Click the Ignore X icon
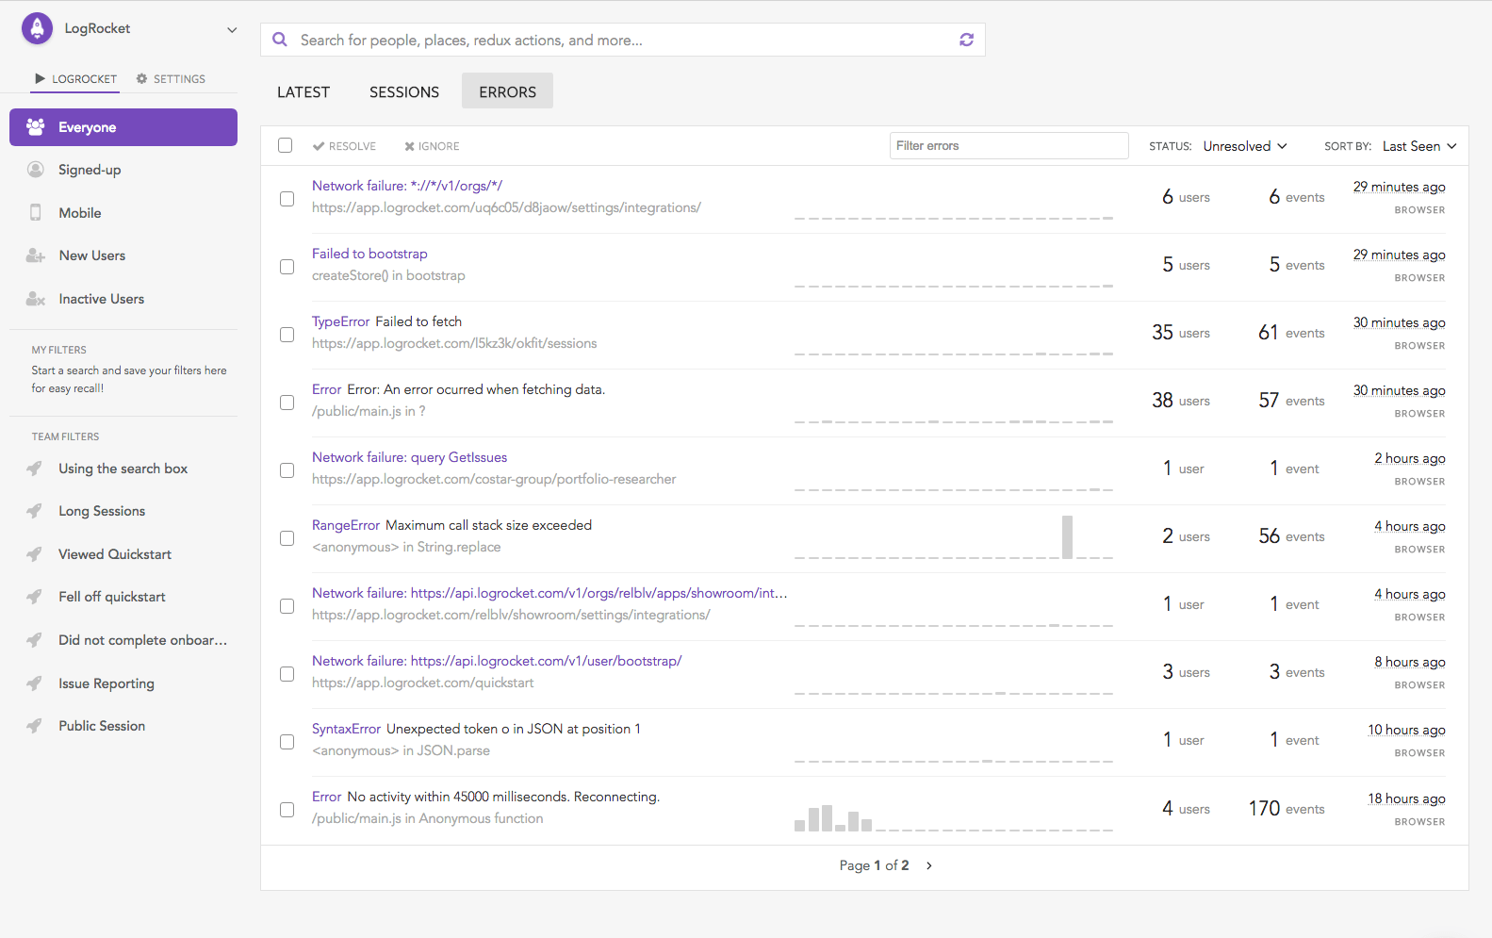The width and height of the screenshot is (1492, 938). tap(409, 146)
